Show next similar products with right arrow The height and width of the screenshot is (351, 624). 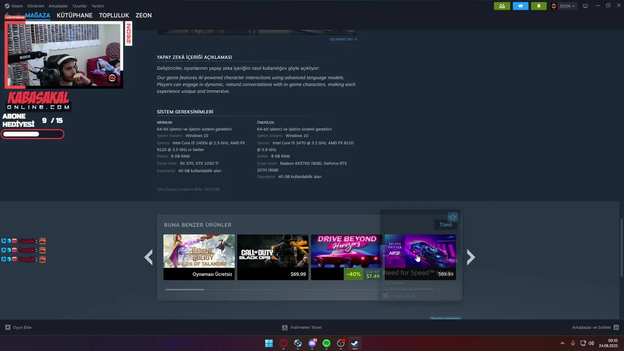coord(470,257)
